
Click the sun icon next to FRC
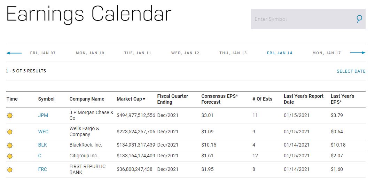10,170
